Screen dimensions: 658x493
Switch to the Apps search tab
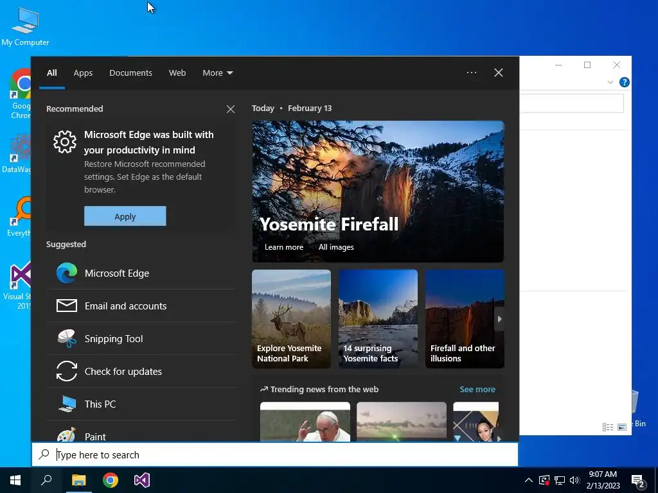click(83, 73)
